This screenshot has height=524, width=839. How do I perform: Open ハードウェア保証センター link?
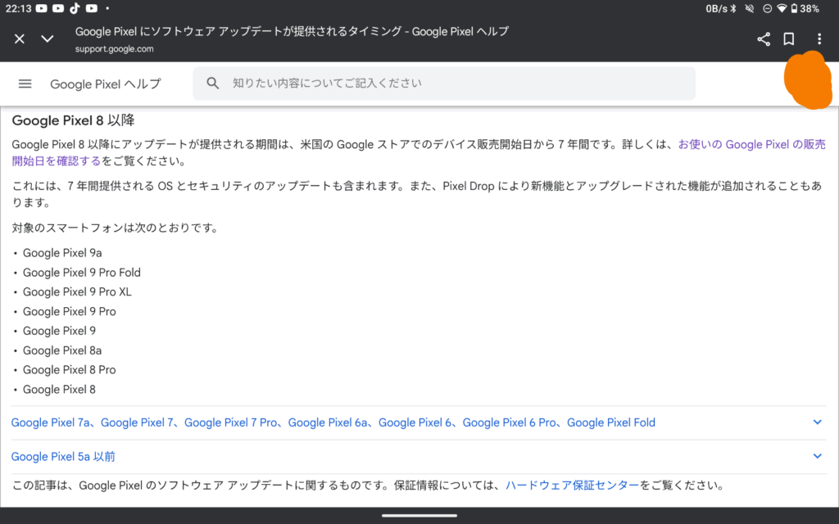click(572, 486)
